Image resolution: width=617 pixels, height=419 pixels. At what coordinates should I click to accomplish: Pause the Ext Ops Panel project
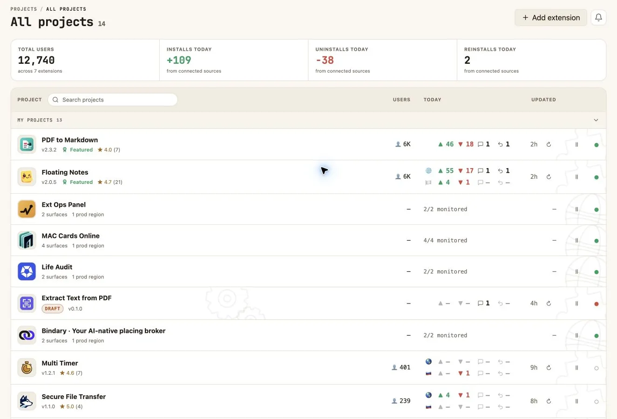click(x=576, y=209)
